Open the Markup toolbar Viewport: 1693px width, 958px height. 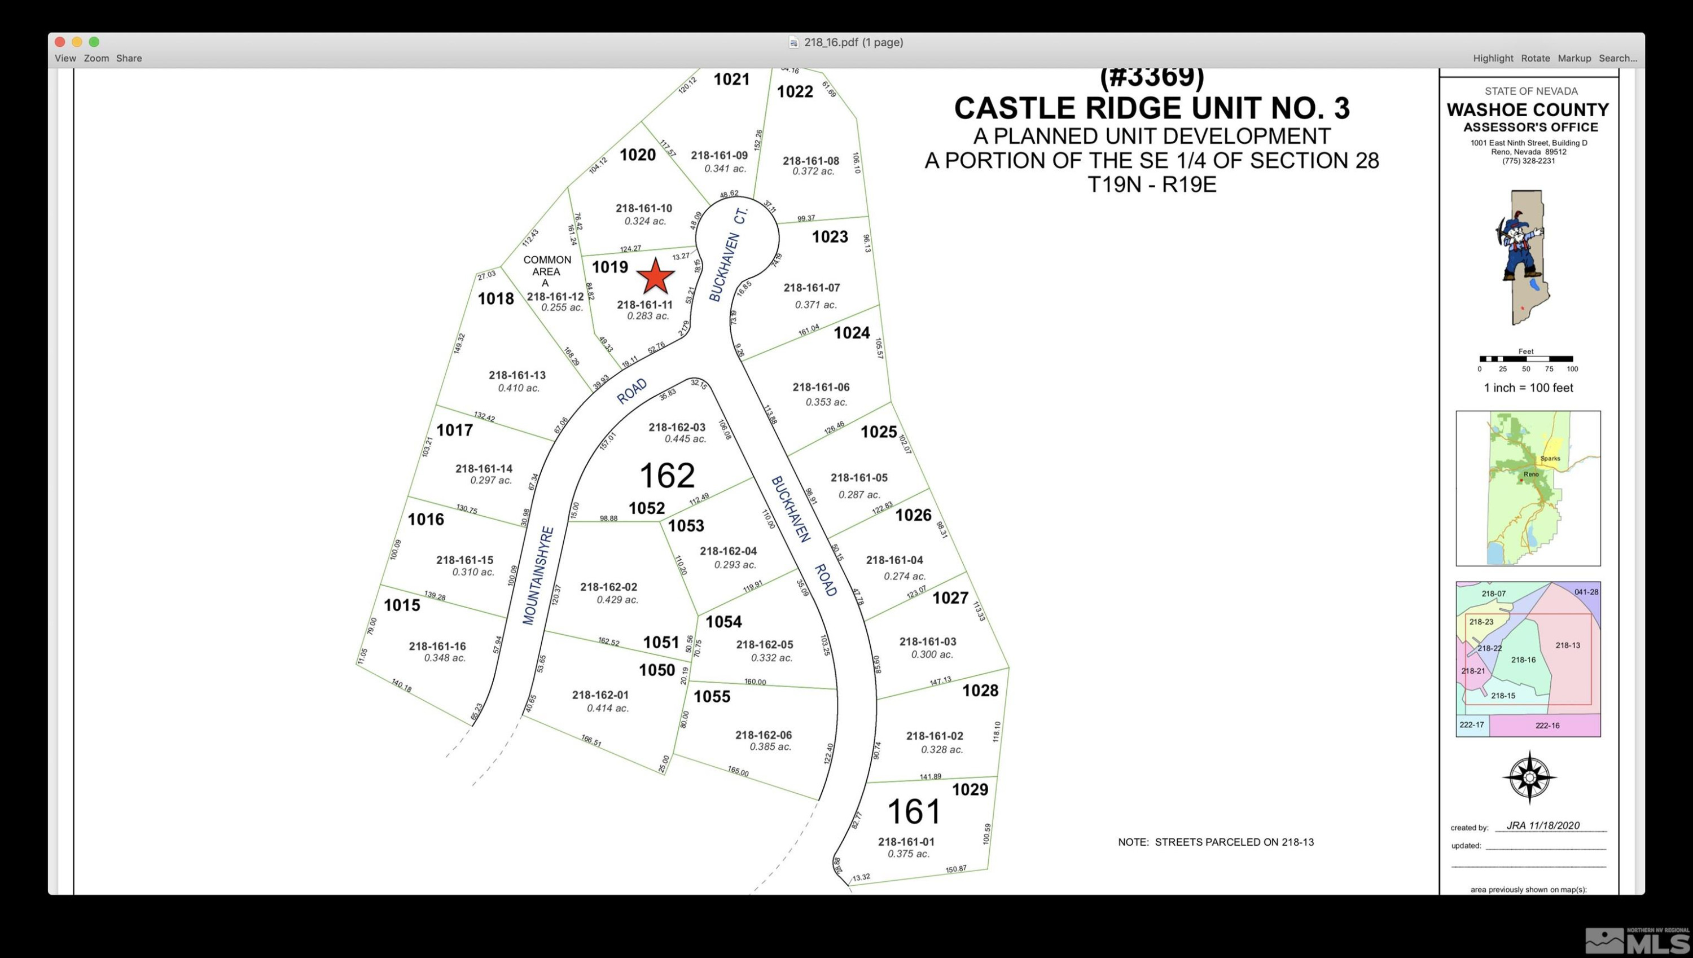tap(1574, 59)
